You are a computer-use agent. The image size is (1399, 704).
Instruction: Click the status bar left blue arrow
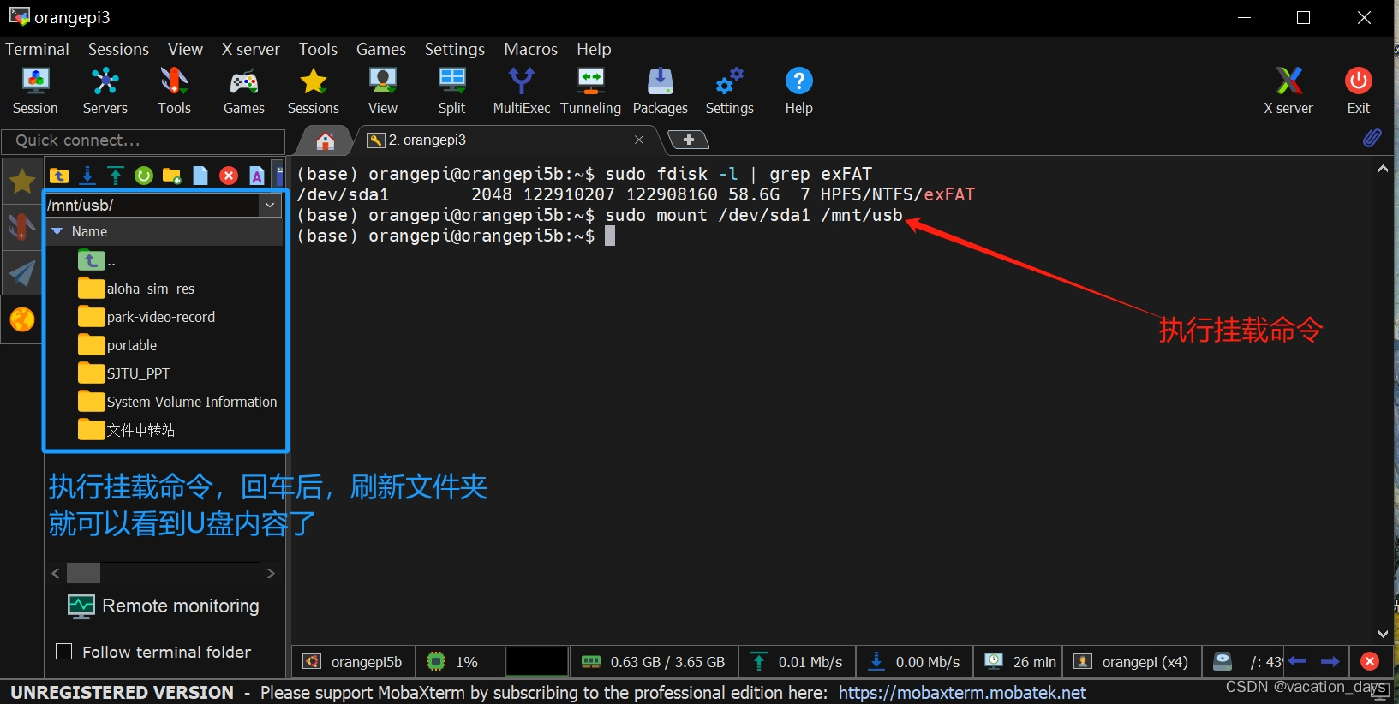tap(1297, 661)
